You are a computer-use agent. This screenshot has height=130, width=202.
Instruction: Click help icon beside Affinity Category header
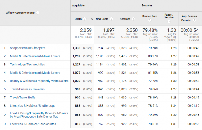pos(38,13)
